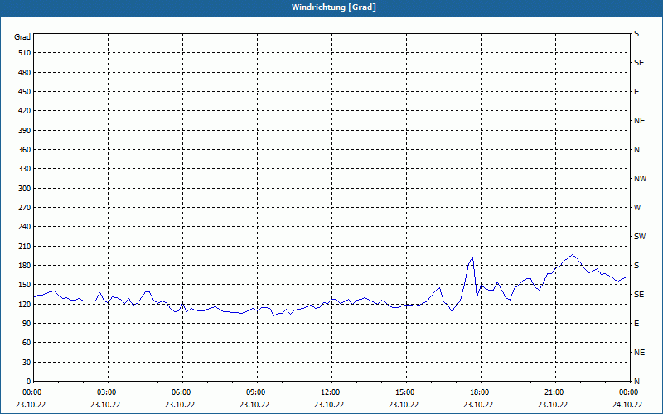Click the NW compass label on the right axis

pyautogui.click(x=640, y=179)
